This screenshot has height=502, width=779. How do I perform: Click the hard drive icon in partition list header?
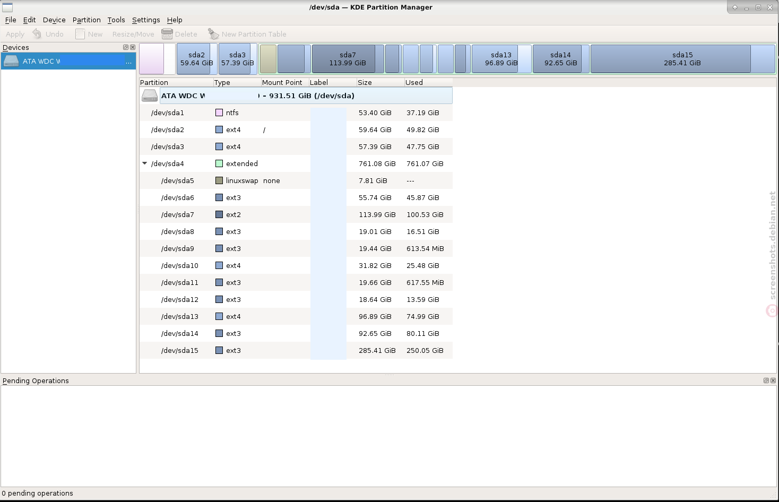(x=150, y=96)
